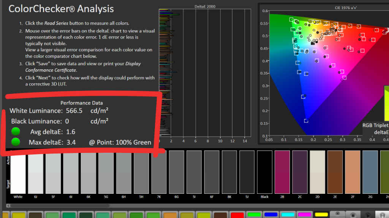Click the 8K dark gray swatch
Image resolution: width=389 pixels, height=218 pixels.
coord(229,172)
